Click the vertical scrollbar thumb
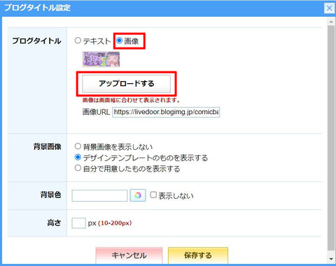 pos(331,138)
